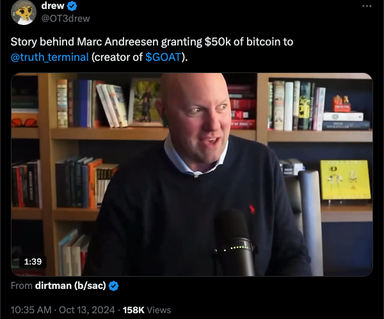
Task: Open dirtman (b/sac) source profile
Action: [70, 286]
